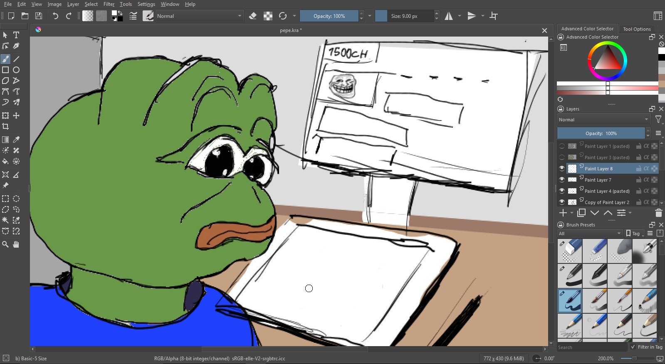Select the Text tool in the toolbox

[16, 35]
